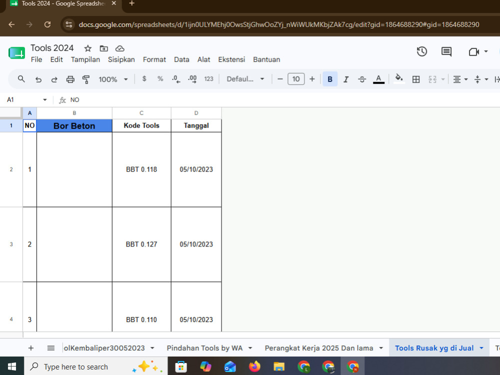Open version history clock icon

pos(421,51)
